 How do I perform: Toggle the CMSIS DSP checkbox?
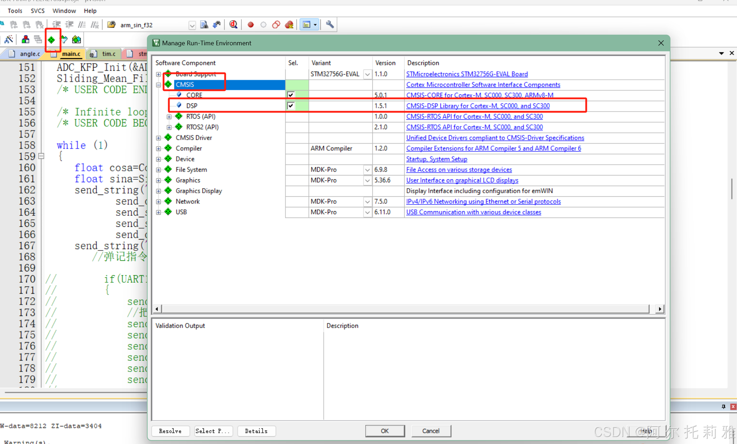(x=291, y=105)
